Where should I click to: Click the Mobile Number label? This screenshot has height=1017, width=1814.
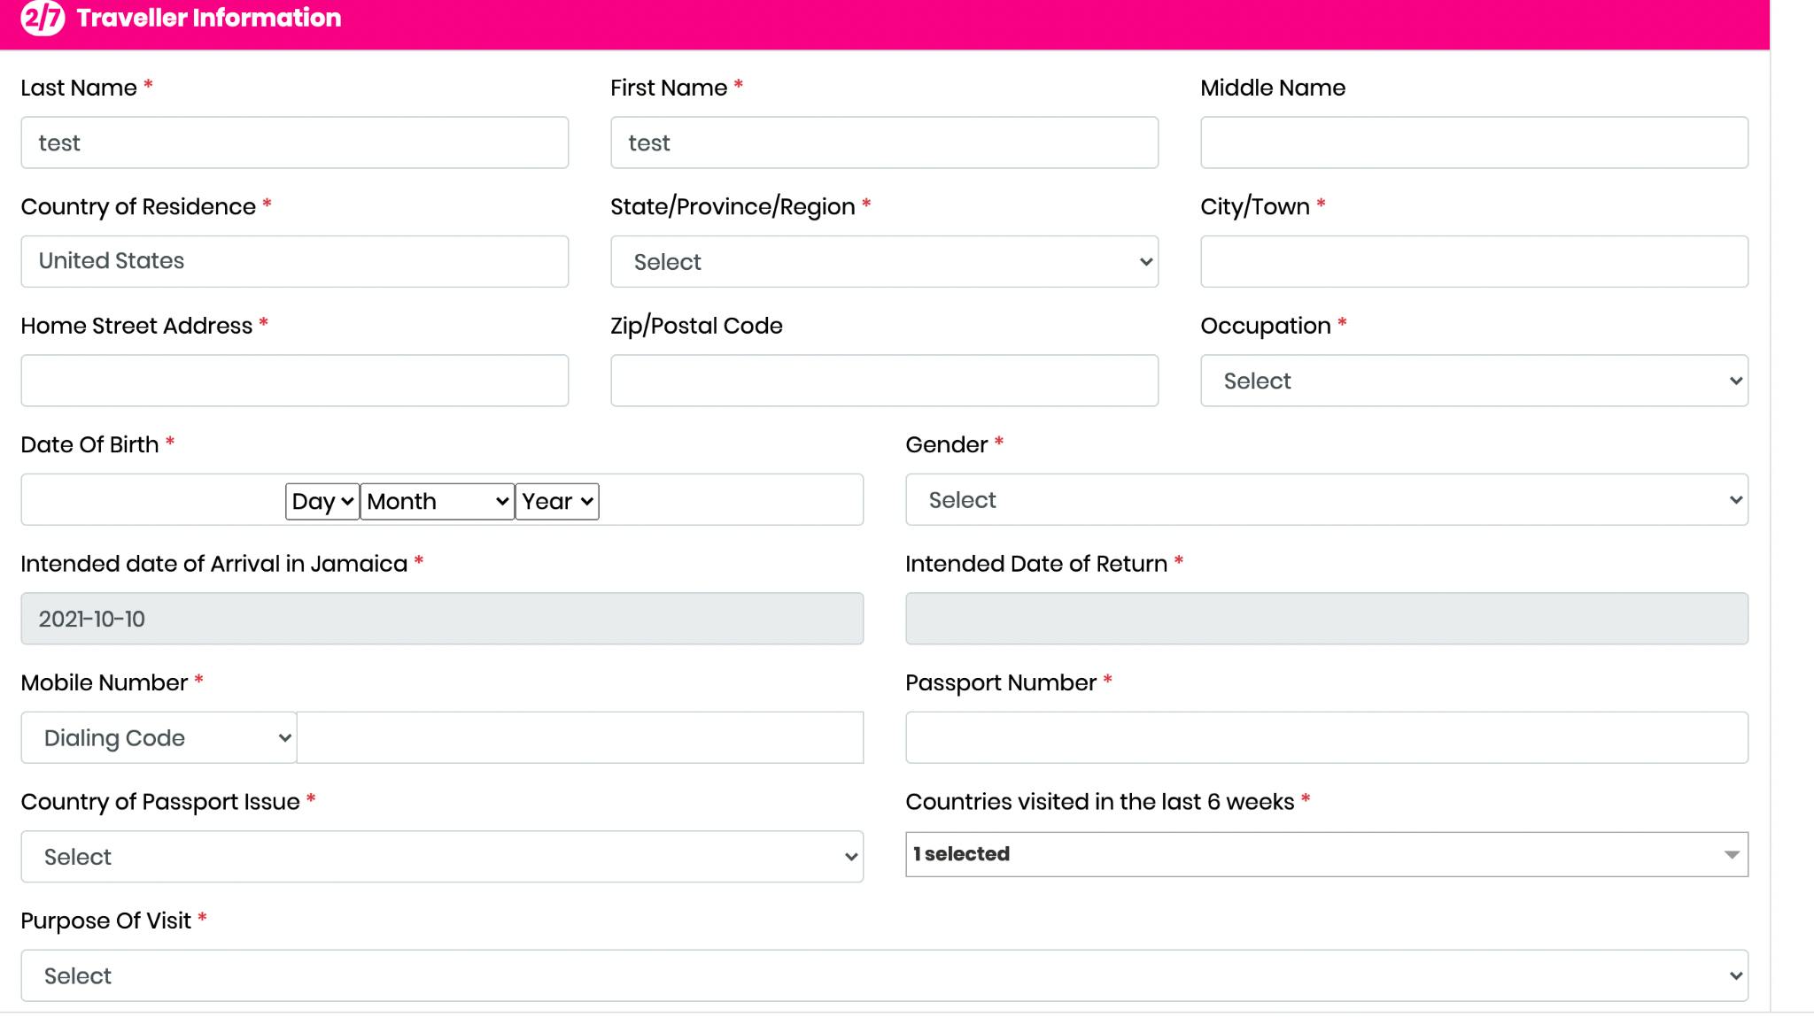pyautogui.click(x=105, y=682)
